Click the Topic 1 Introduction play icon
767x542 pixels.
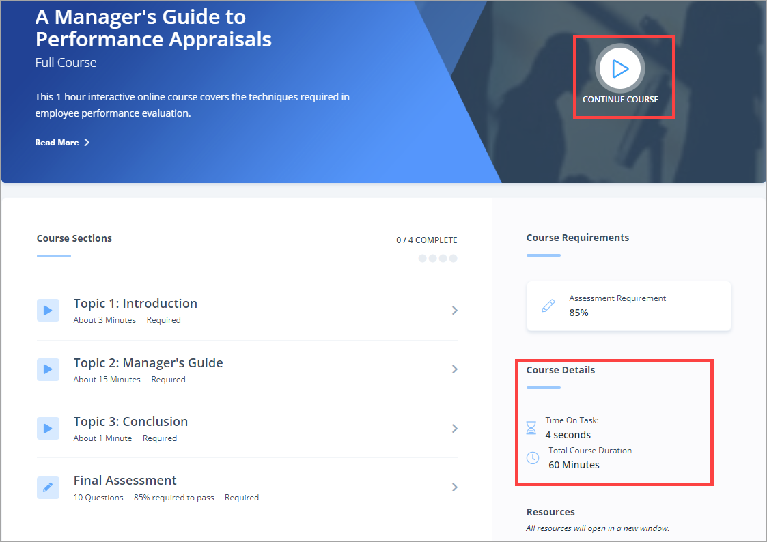[x=48, y=311]
